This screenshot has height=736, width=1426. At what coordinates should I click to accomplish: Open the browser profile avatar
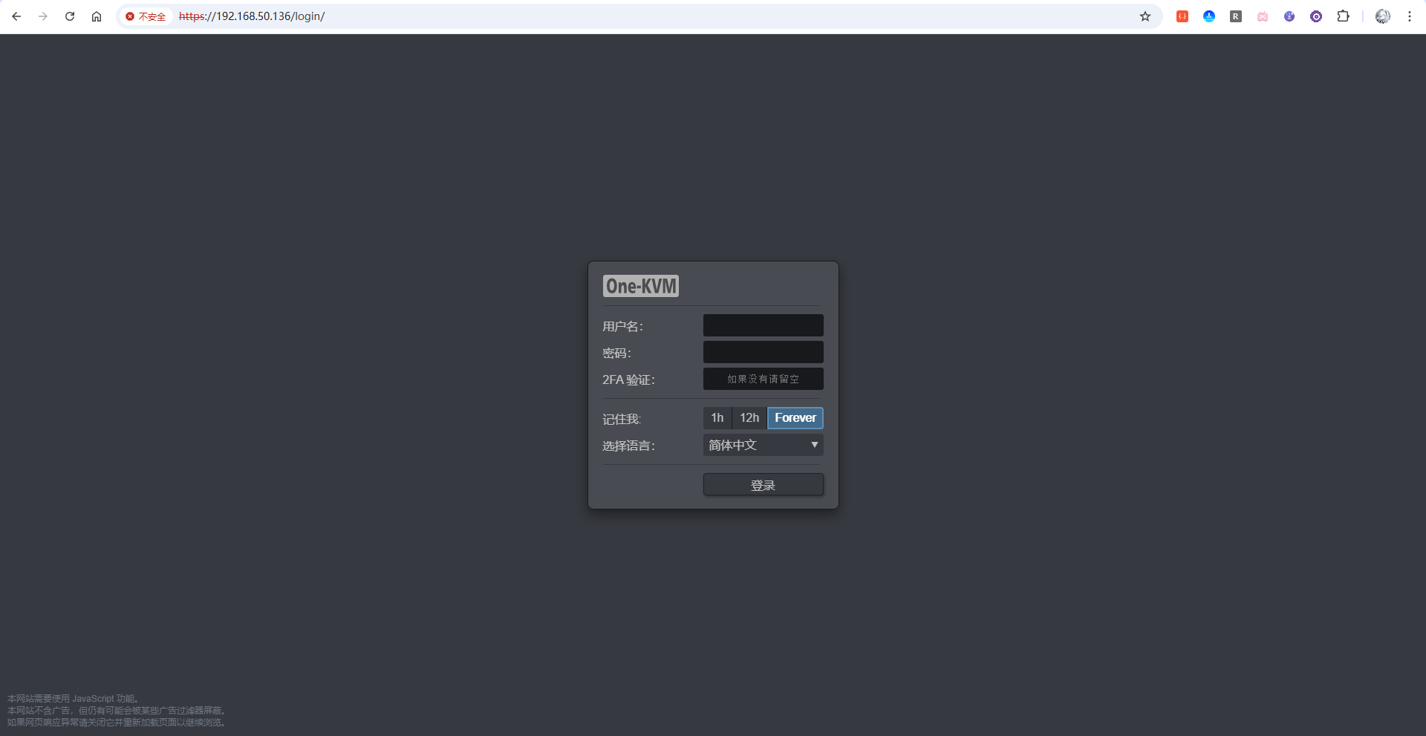(1382, 16)
